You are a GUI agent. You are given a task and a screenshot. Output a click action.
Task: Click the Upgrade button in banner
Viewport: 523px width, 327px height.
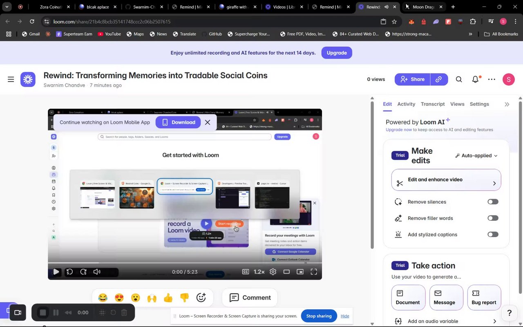click(337, 53)
